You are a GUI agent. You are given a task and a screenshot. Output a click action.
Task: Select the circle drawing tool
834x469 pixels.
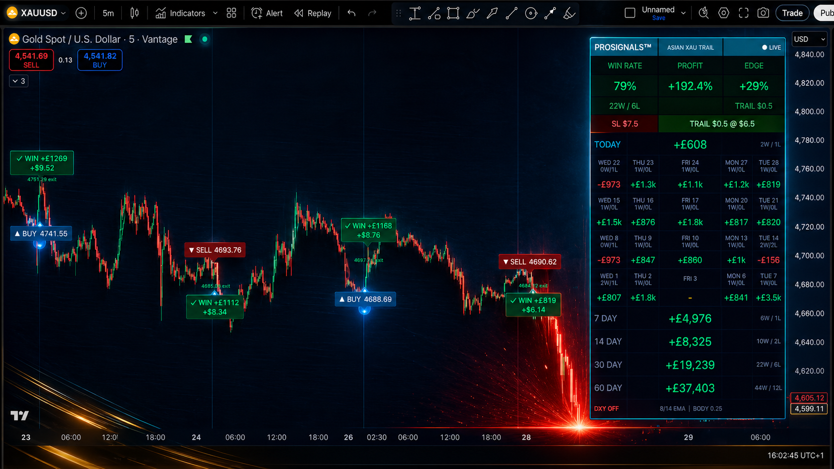click(531, 13)
